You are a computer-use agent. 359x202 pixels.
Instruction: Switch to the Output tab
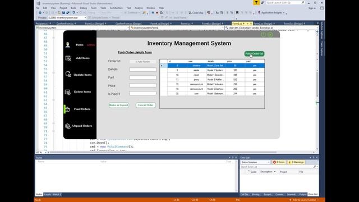tap(303, 195)
